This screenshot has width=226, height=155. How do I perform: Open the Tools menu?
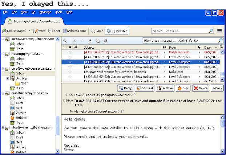click(59, 12)
